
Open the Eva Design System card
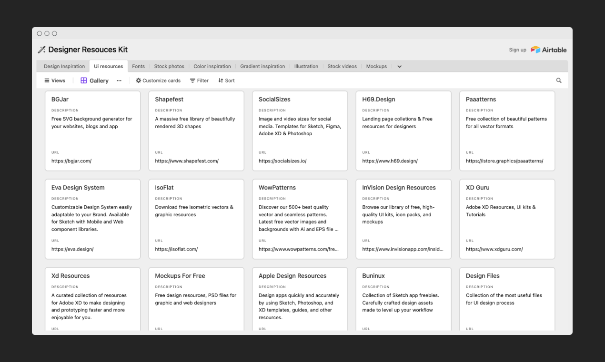coord(93,219)
